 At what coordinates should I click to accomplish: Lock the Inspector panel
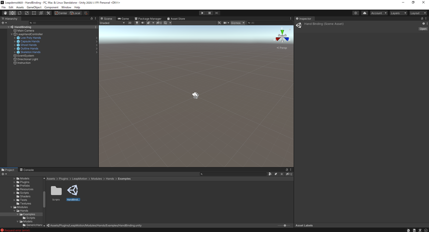point(422,19)
